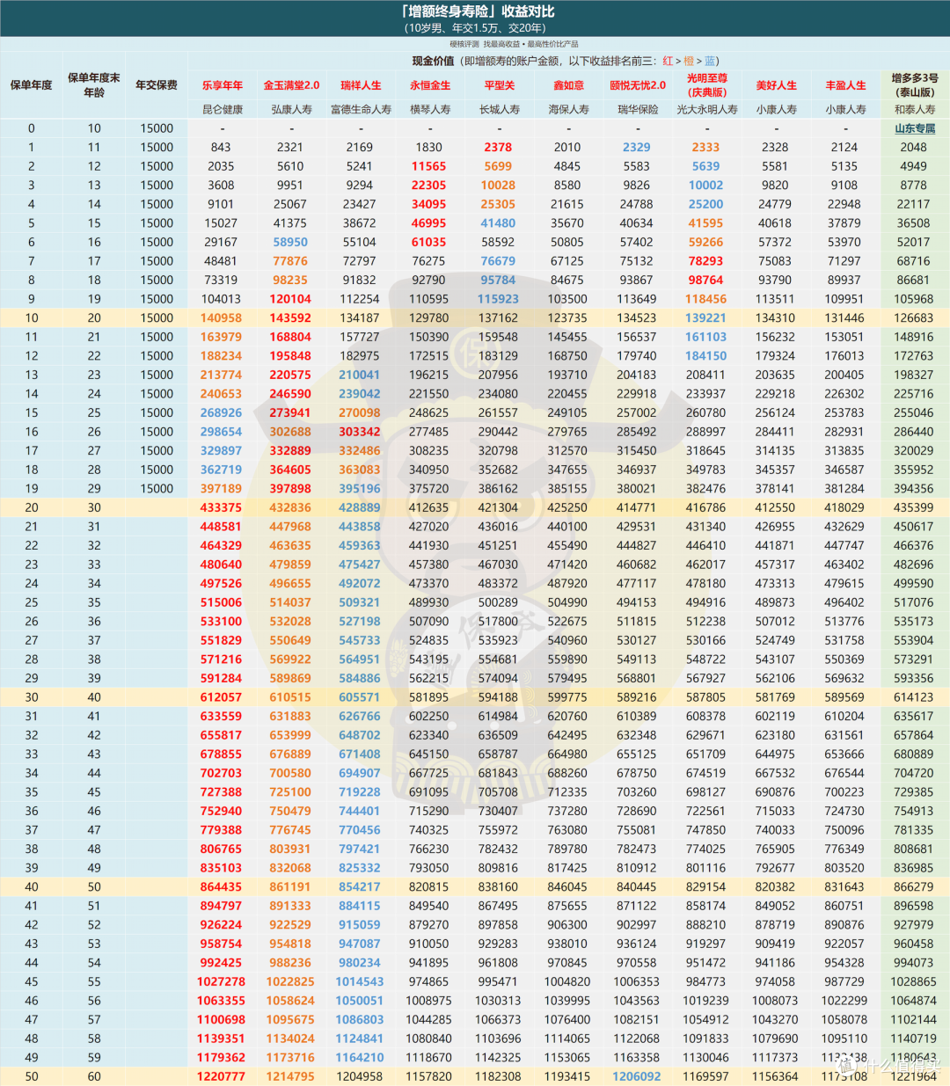Click the insurer name 富德生命人寿
Image resolution: width=950 pixels, height=1086 pixels.
pos(361,110)
